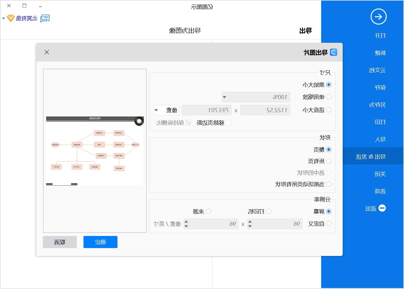Select 打印机 resolution radio button

pyautogui.click(x=269, y=211)
